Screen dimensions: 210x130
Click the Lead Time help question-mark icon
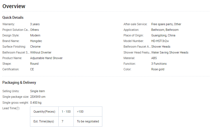[18, 108]
